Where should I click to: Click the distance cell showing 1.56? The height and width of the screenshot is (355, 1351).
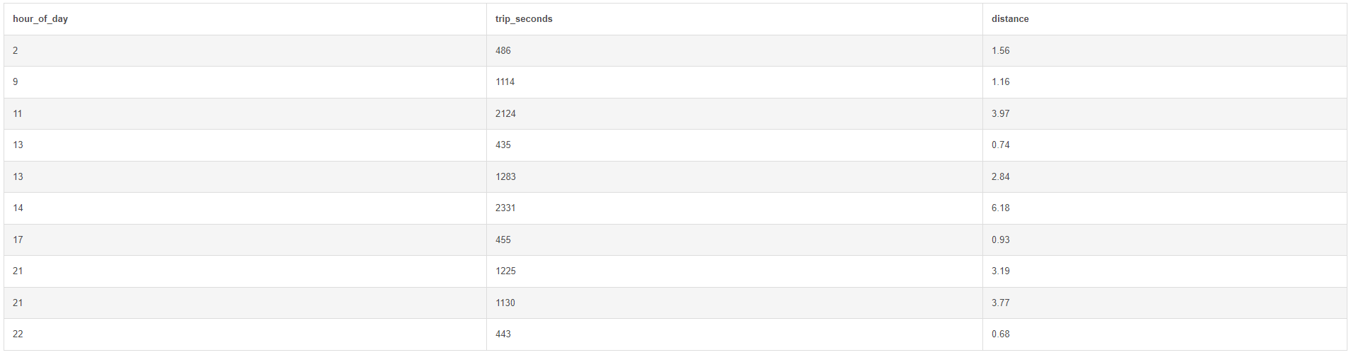click(1001, 51)
